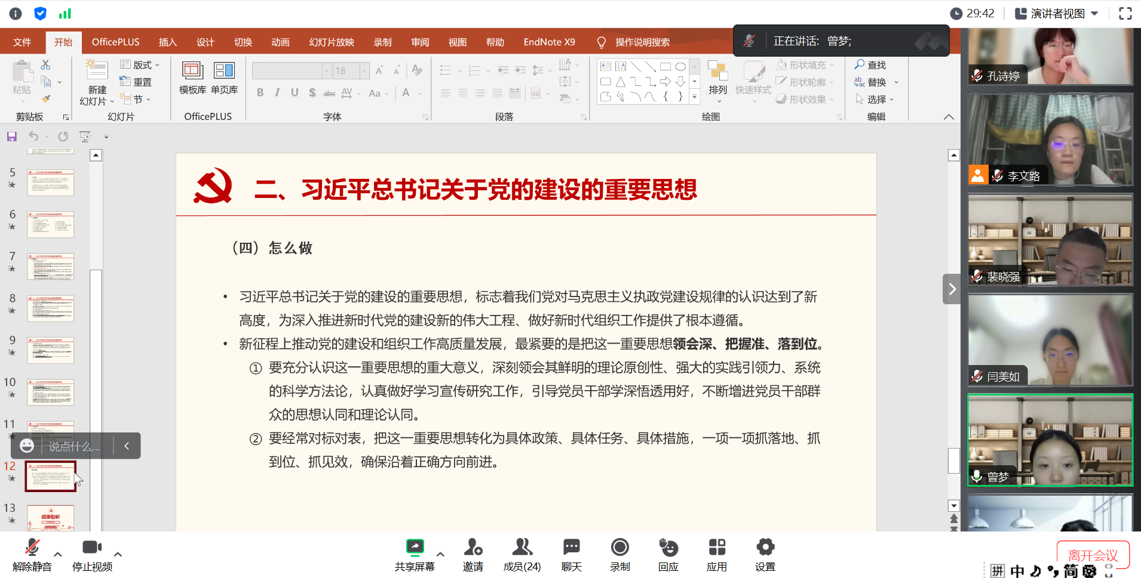This screenshot has height=578, width=1141.
Task: Expand the 演讲者视图 view dropdown
Action: (1094, 14)
